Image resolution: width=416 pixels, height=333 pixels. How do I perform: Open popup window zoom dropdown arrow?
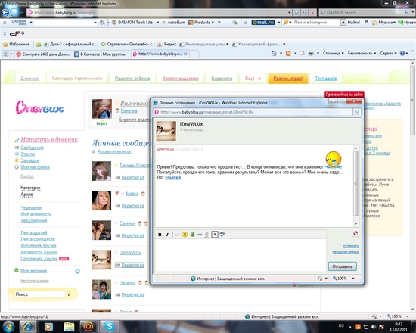pyautogui.click(x=353, y=279)
